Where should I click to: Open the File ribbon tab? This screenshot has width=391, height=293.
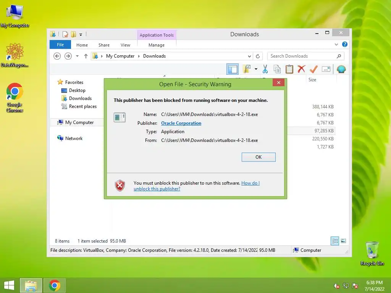tap(60, 45)
